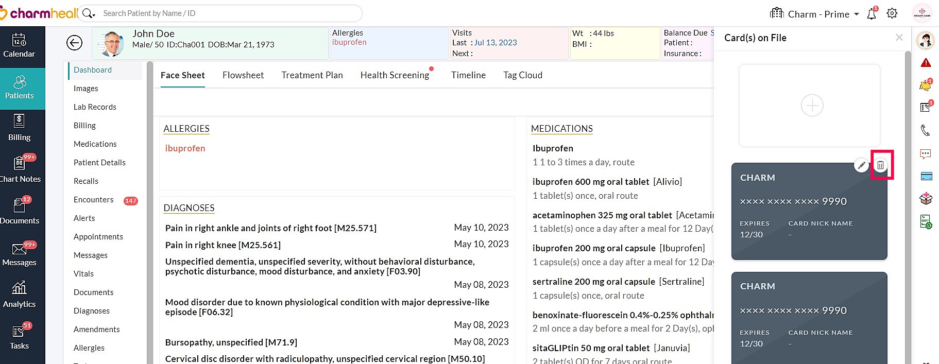Screen dimensions: 939x364
Task: Open the settings gear
Action: (x=892, y=14)
